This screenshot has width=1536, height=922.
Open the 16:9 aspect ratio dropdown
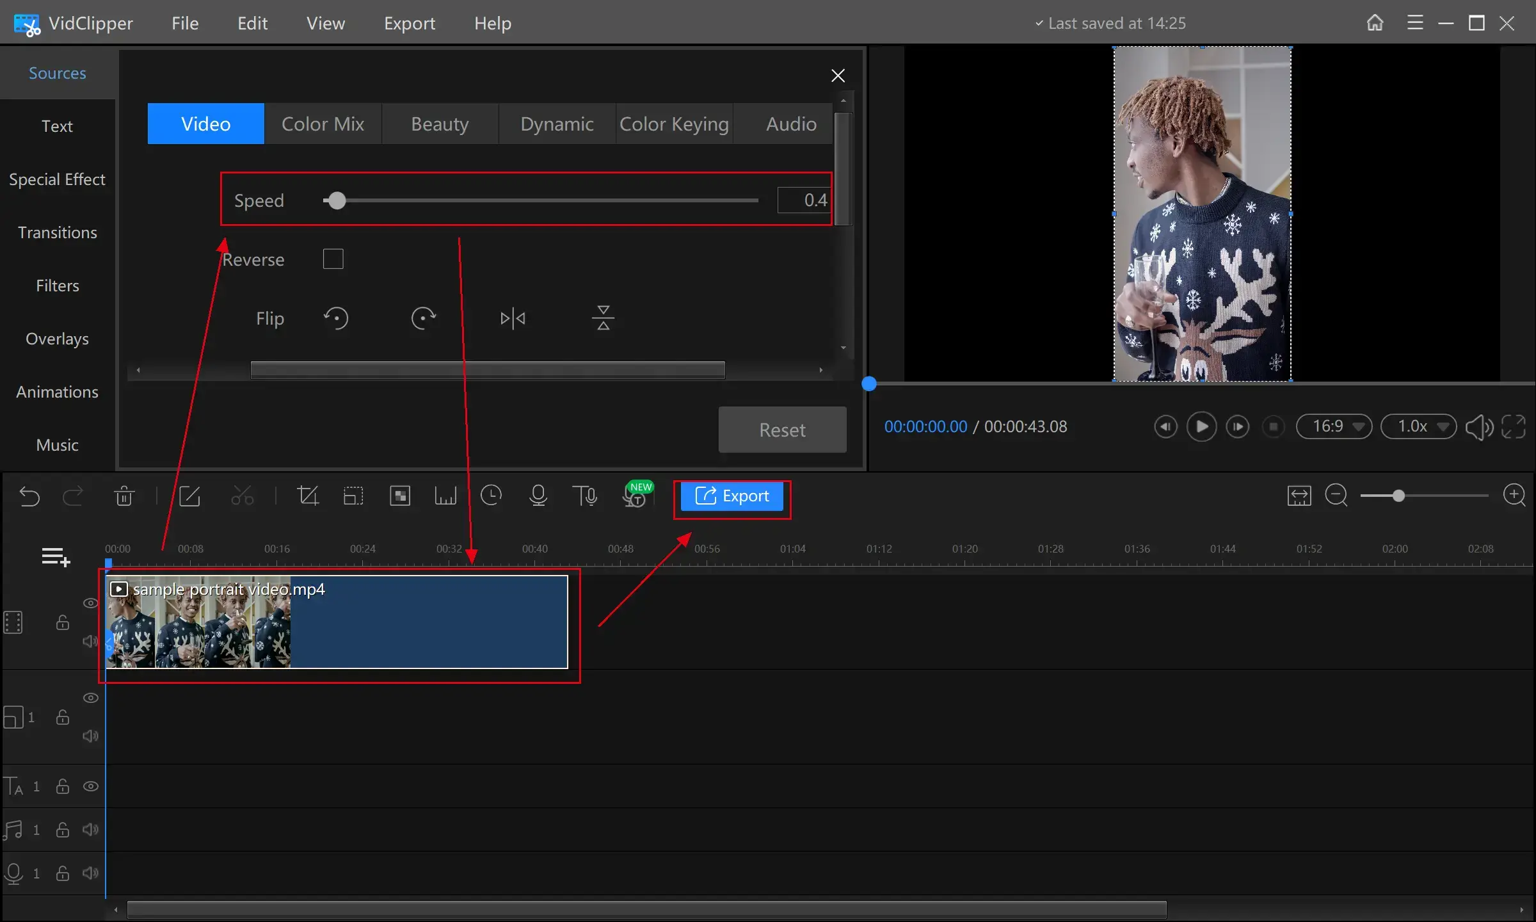tap(1334, 426)
